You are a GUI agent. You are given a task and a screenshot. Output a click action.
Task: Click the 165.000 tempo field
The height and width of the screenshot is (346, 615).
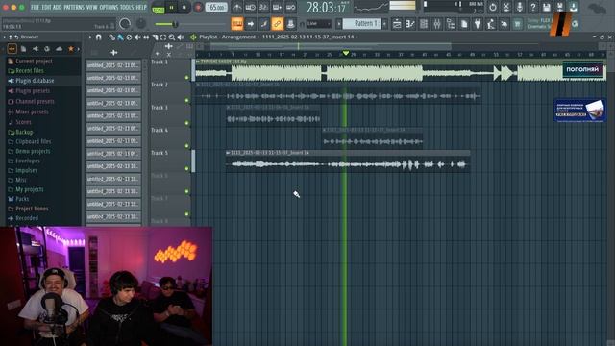click(216, 8)
